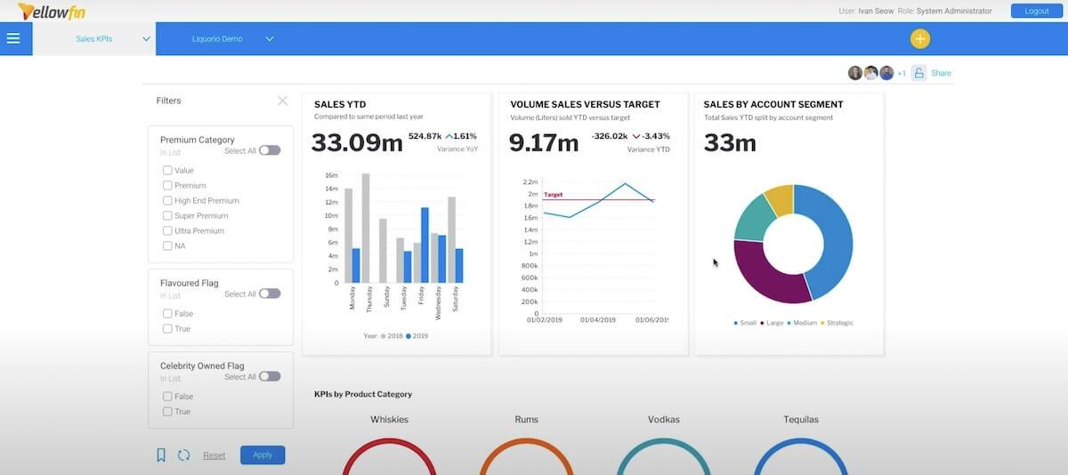Check the Super Premium checkbox

167,215
